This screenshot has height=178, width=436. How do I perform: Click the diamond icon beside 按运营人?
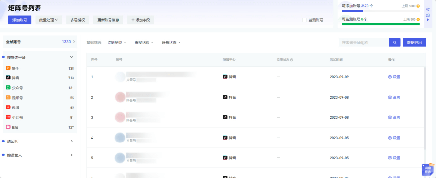tap(3, 155)
